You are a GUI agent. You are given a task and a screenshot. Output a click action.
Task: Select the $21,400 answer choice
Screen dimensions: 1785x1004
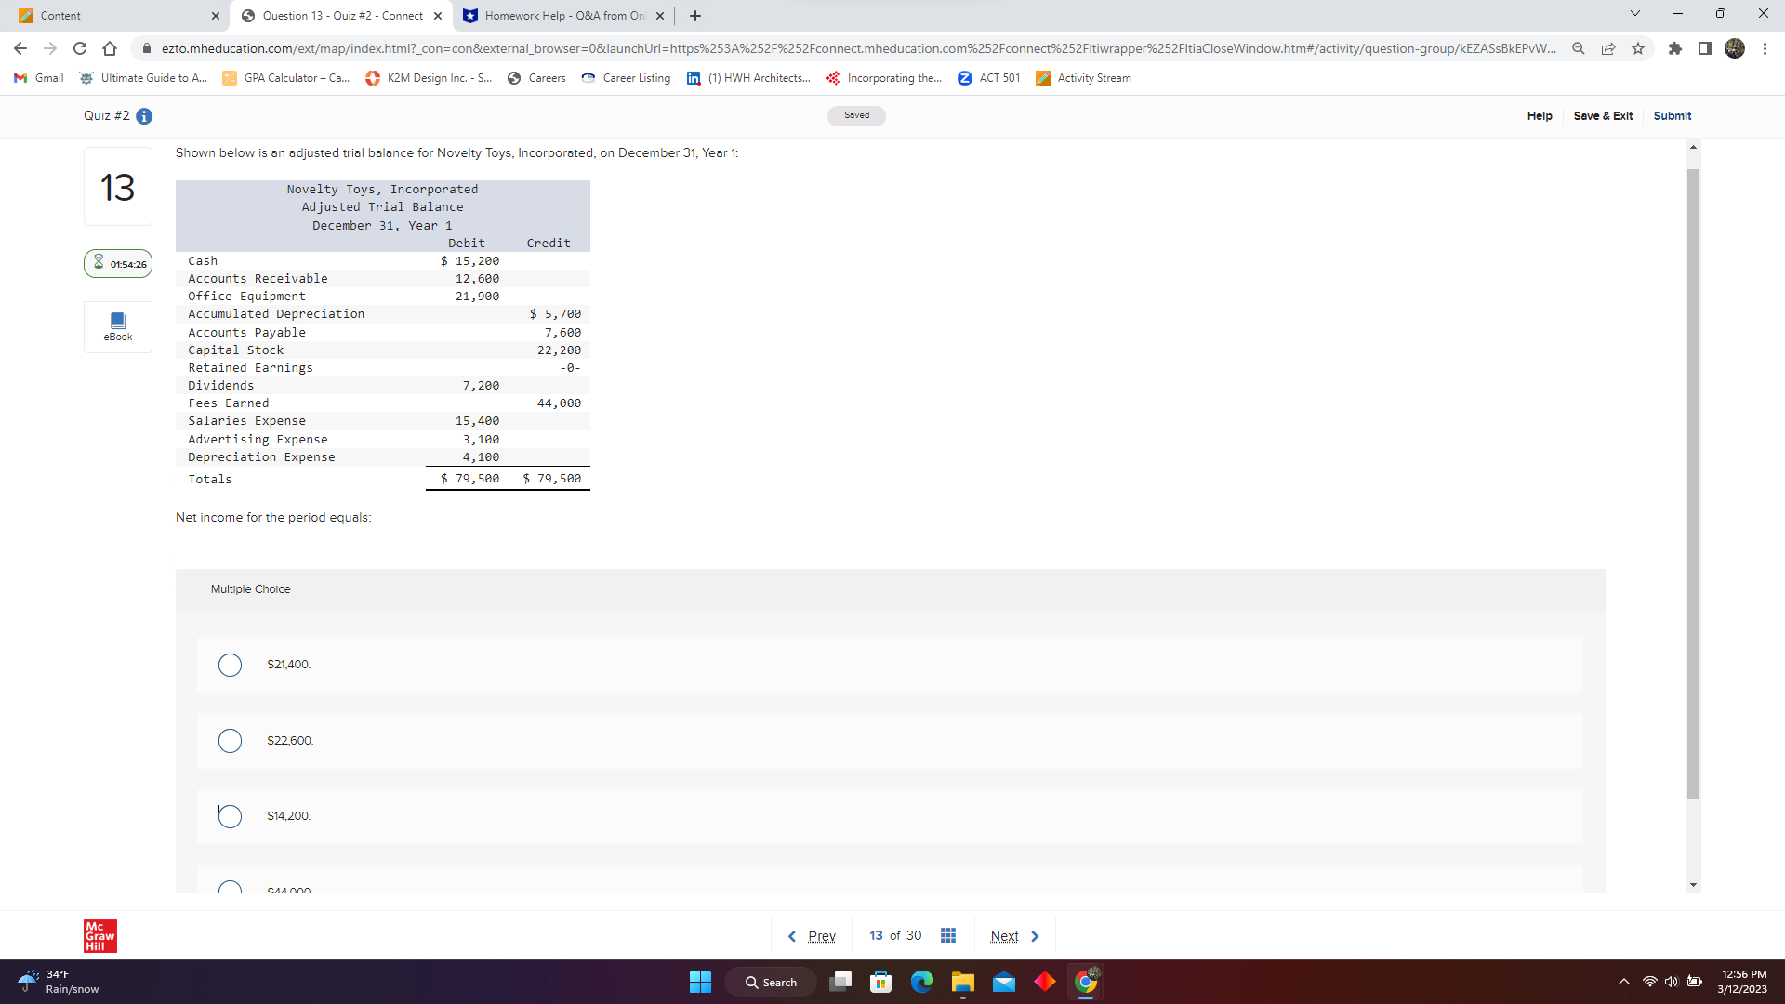click(x=230, y=665)
